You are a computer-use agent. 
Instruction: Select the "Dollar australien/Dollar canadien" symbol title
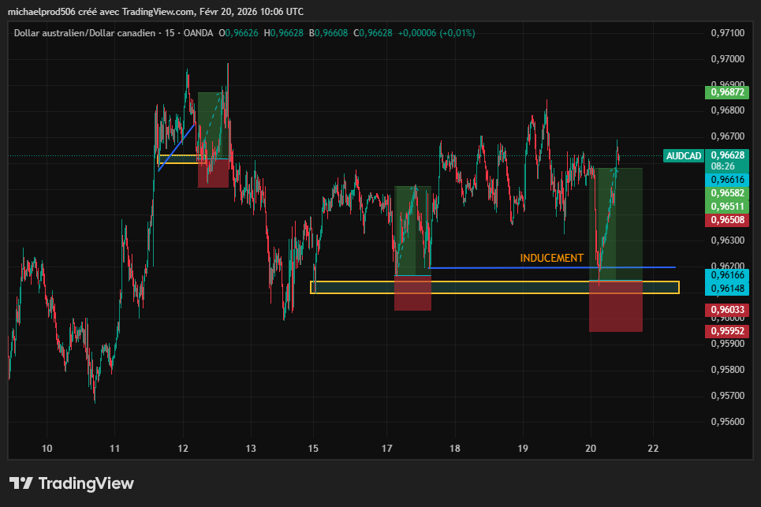tap(84, 33)
